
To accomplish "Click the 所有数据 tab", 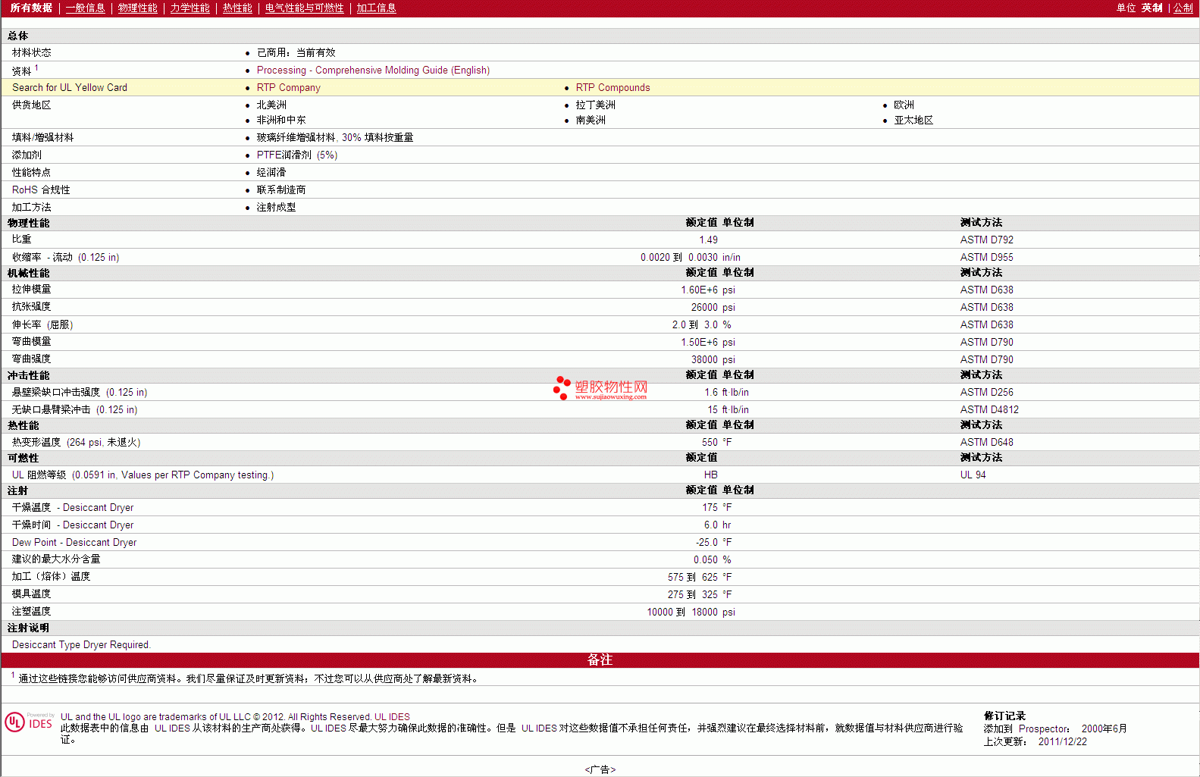I will tap(31, 8).
